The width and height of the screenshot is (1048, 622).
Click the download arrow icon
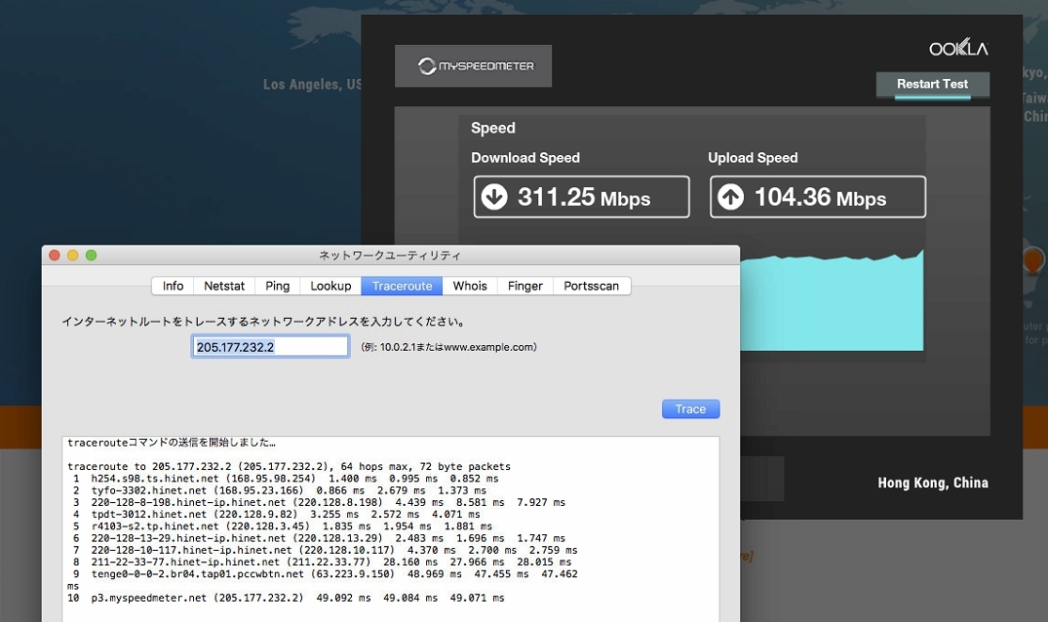(494, 197)
